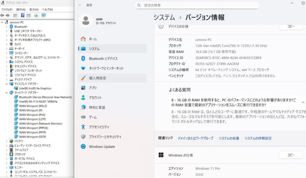Select Bluetooth Device (Personal Area Network)

pos(45,97)
